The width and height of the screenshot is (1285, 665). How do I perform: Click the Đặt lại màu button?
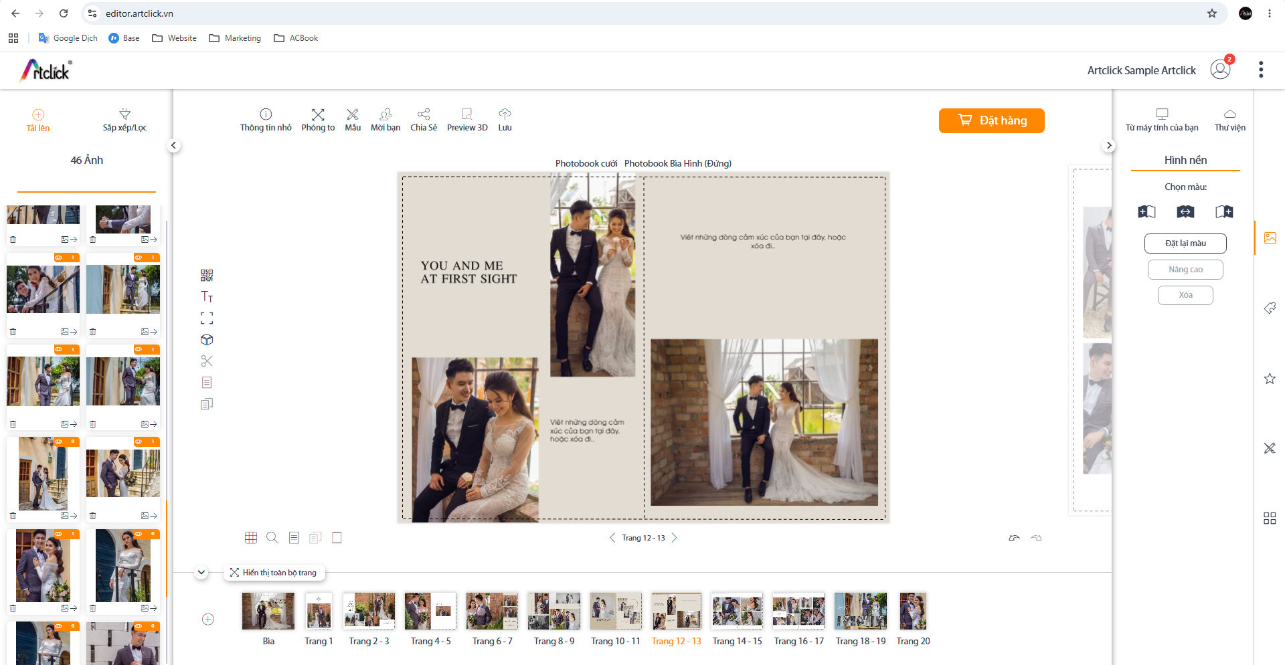(1185, 244)
